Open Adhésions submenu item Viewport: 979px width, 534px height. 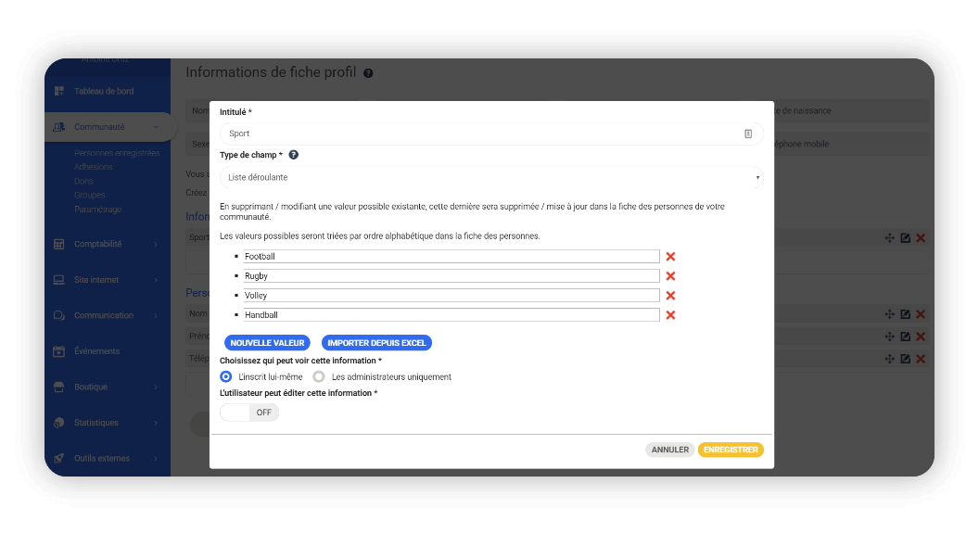click(93, 167)
